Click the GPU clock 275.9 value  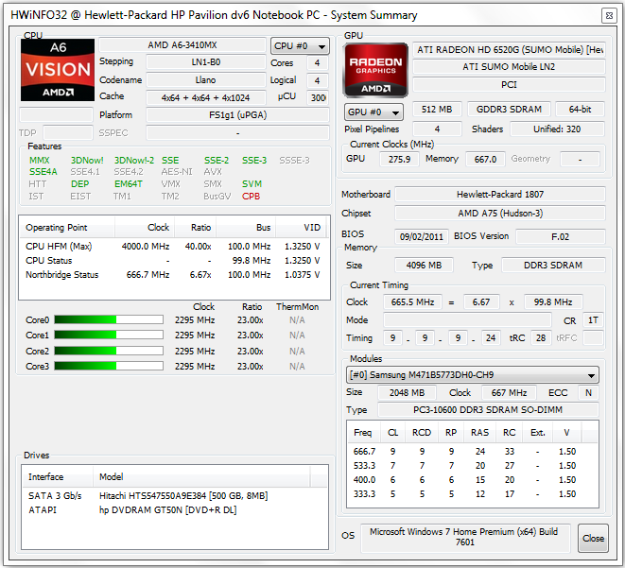[399, 160]
